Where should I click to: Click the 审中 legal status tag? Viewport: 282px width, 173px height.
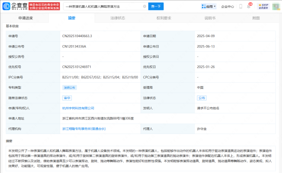[67, 98]
